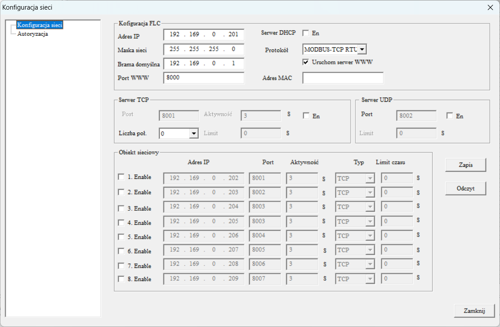Close the Konfiguracja sieci window
500x327 pixels.
click(x=490, y=7)
